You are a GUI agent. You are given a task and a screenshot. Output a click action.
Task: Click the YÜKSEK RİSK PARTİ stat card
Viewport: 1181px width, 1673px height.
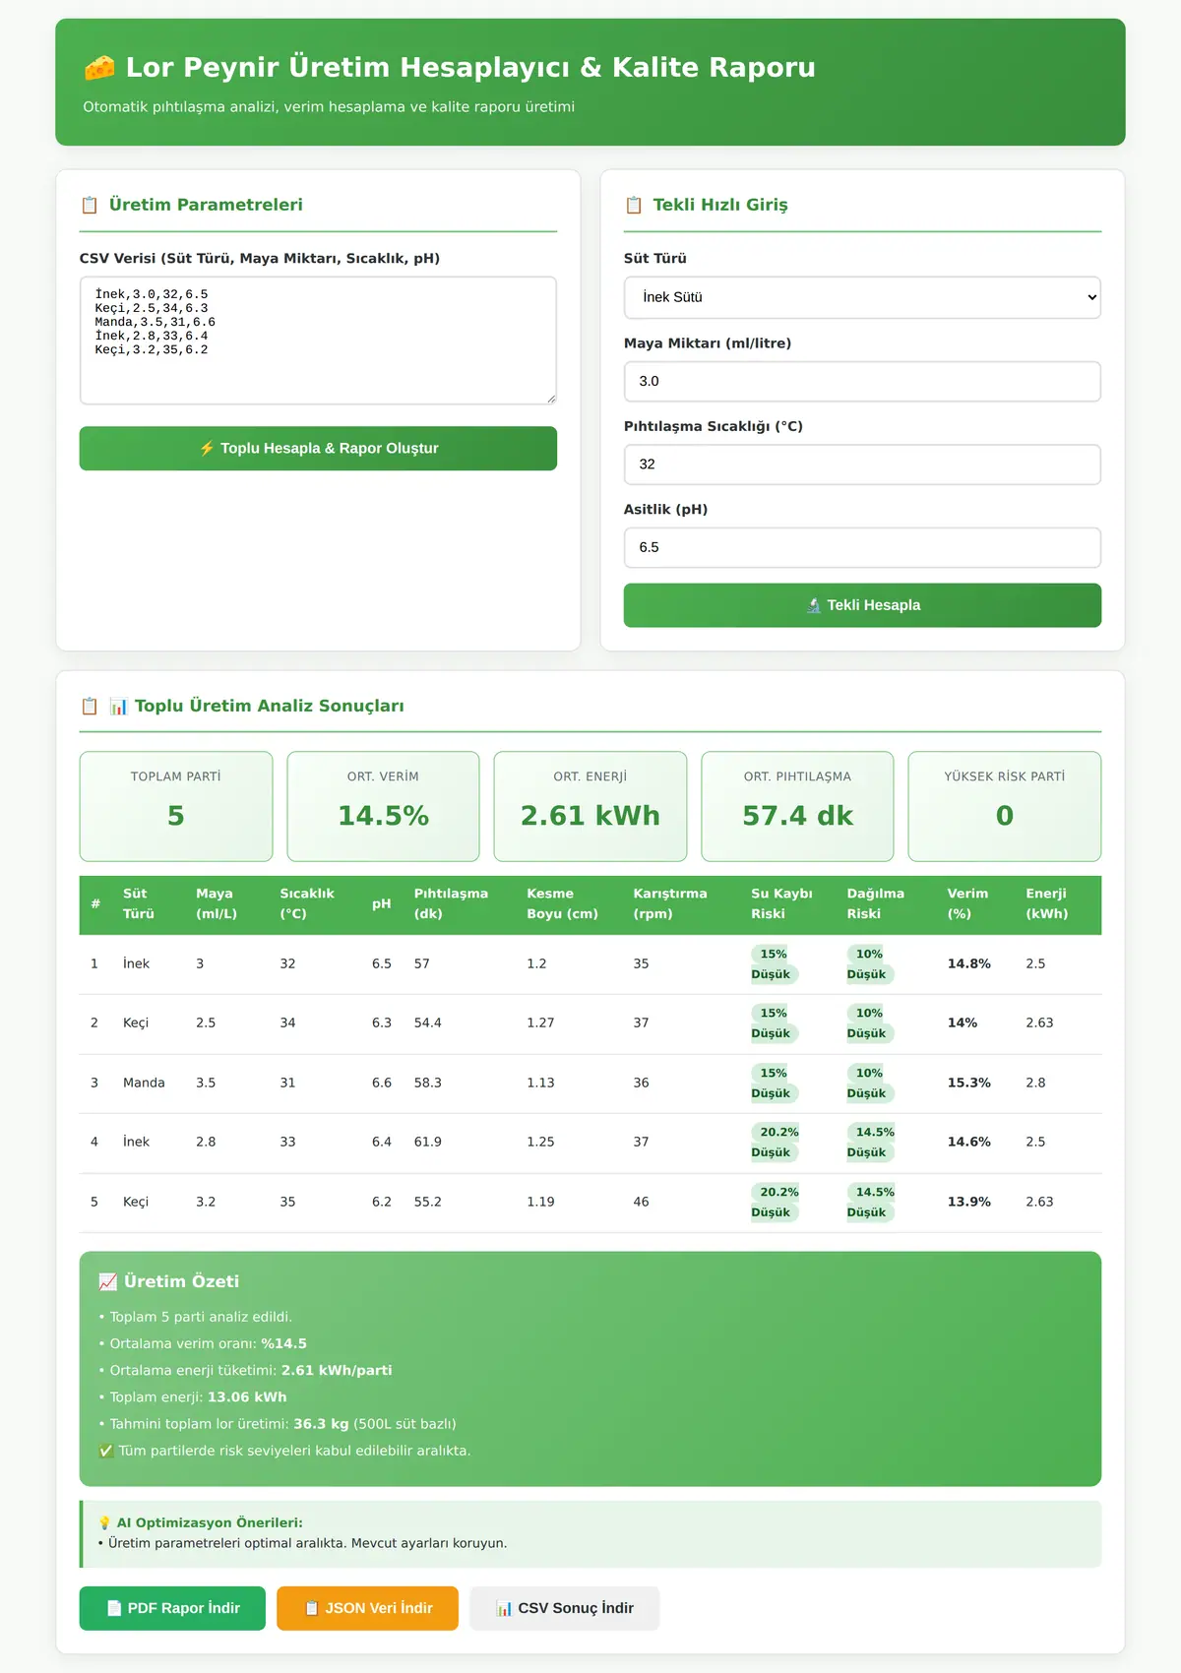tap(1005, 807)
